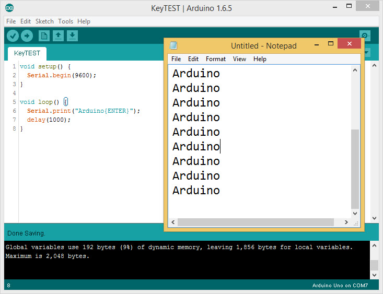Click the Arduino console scrollbar thumb

pos(374,265)
